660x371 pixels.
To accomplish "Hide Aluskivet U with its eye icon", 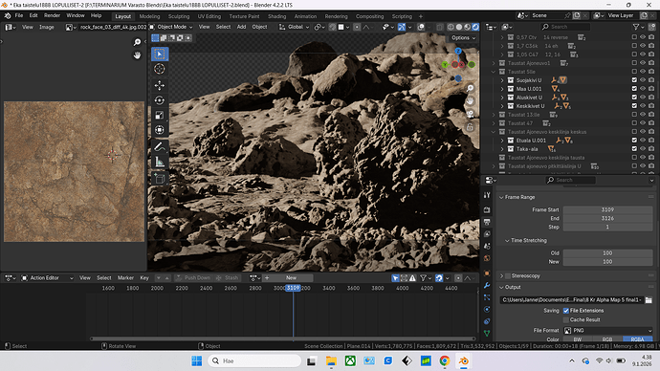I will point(643,98).
